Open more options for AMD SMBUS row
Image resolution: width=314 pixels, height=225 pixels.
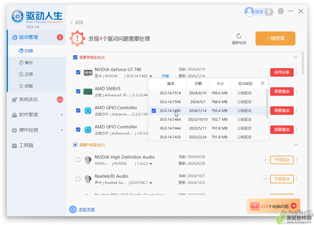click(x=296, y=91)
